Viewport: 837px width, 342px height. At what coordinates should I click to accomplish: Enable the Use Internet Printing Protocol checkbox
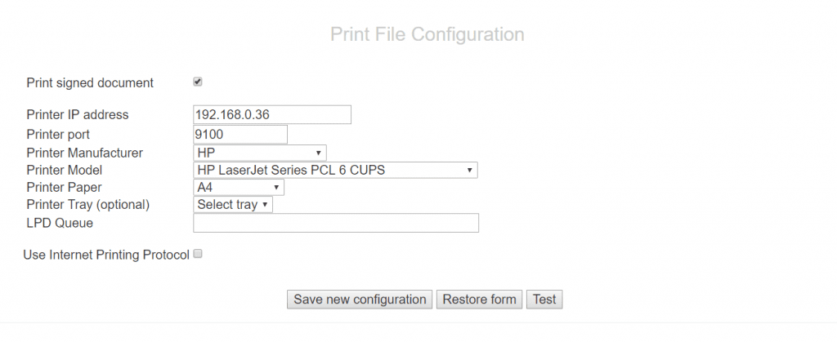click(197, 254)
